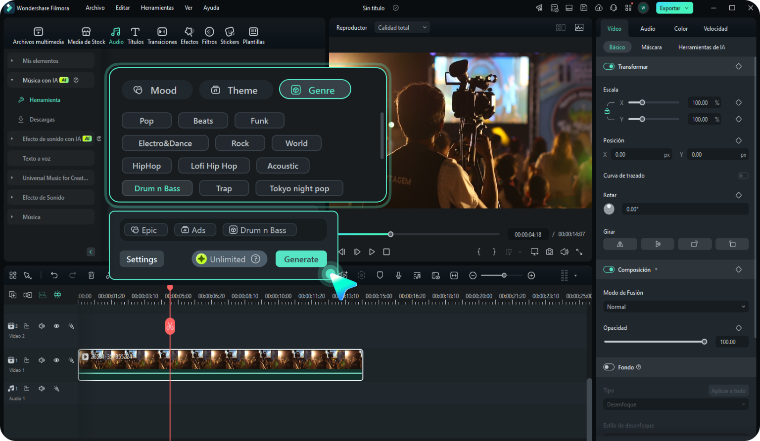Undo the last edit in the timeline toolbar
Image resolution: width=760 pixels, height=441 pixels.
pos(54,275)
